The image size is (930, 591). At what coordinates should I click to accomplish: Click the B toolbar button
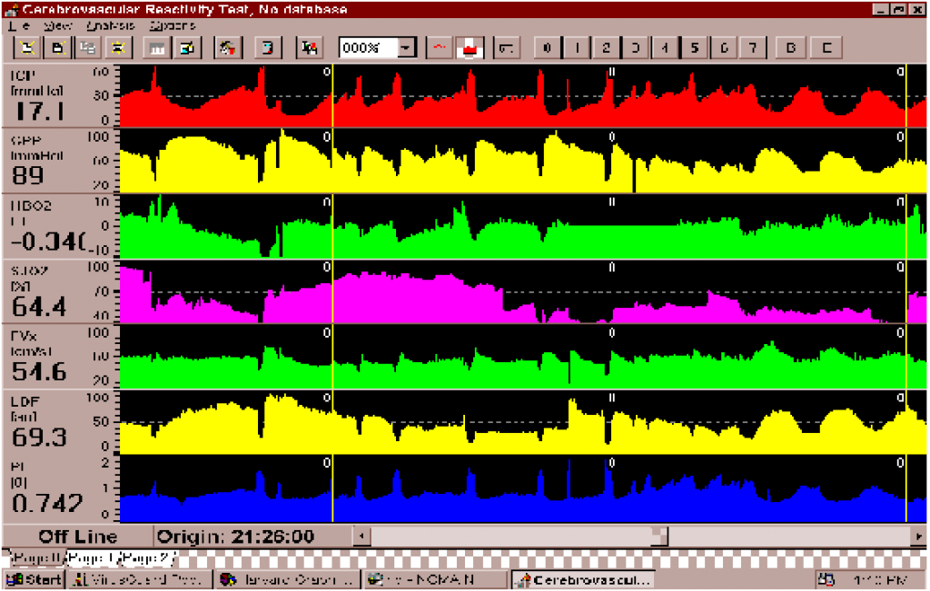coord(792,48)
